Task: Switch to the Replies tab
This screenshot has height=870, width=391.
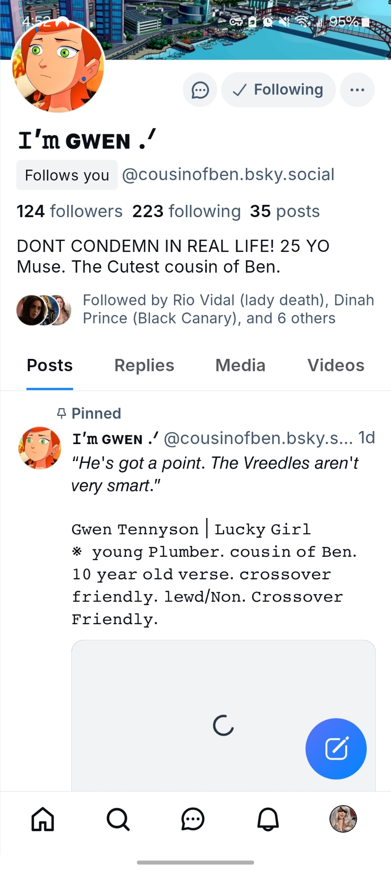Action: (x=144, y=365)
